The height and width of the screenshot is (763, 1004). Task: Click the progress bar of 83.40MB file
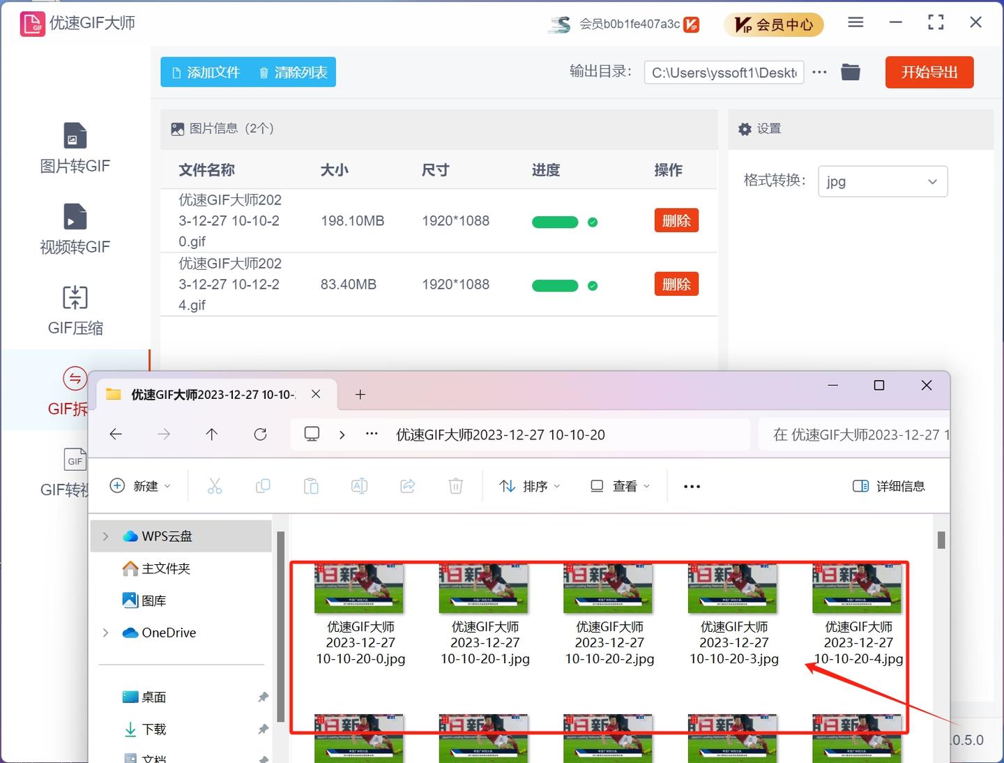(x=555, y=286)
